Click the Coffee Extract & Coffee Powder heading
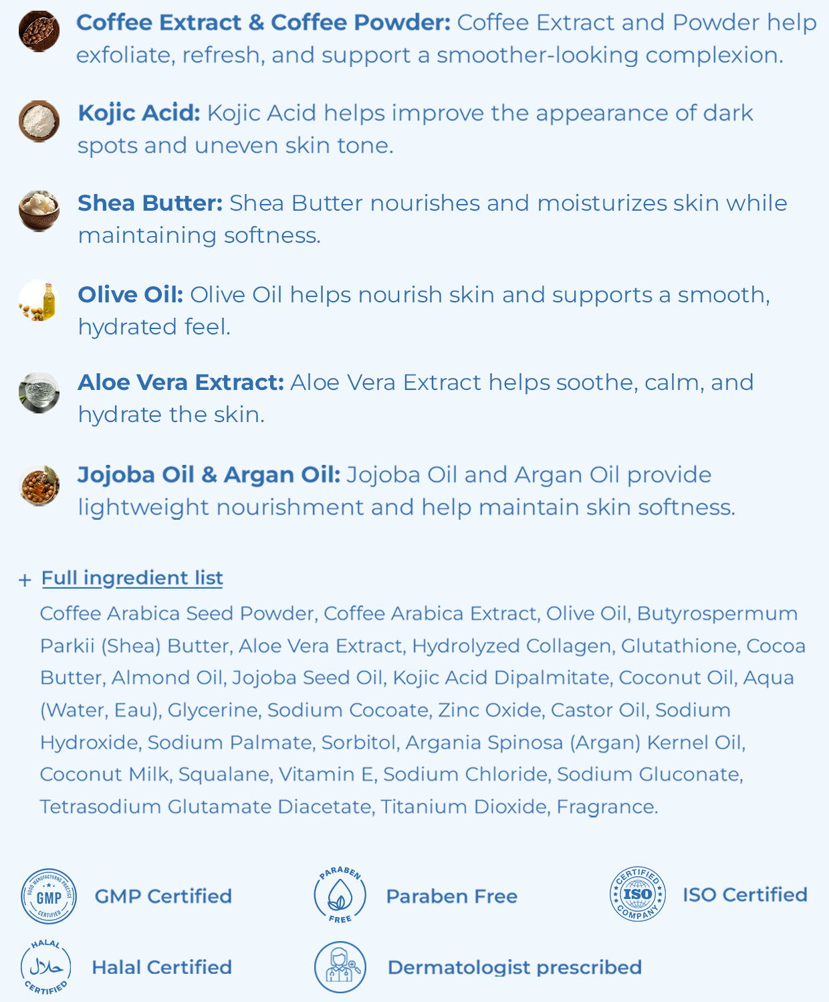Image resolution: width=829 pixels, height=1002 pixels. (x=263, y=23)
